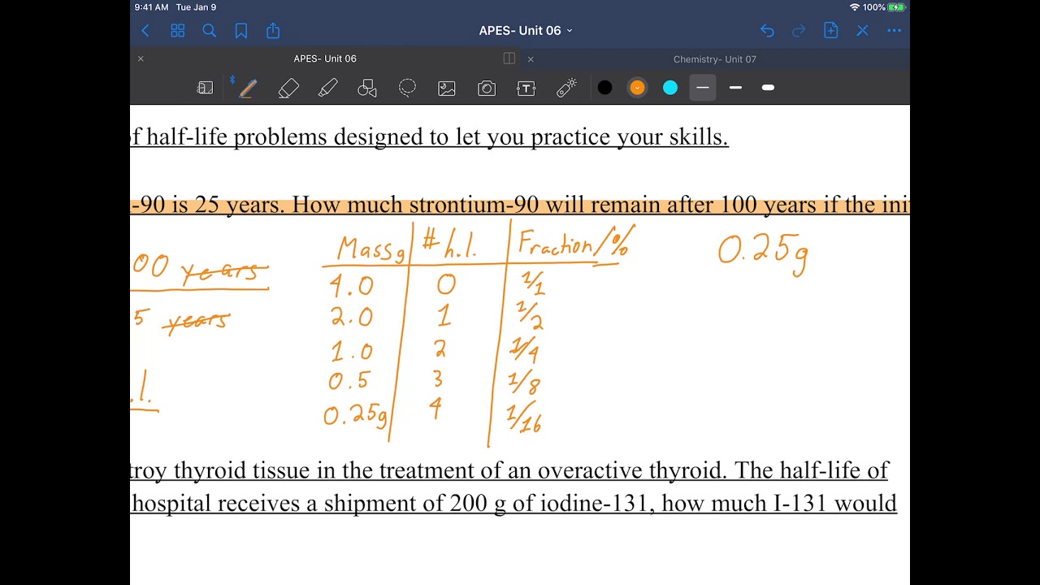Image resolution: width=1040 pixels, height=585 pixels.
Task: Tap the text 'practice your skills.'
Action: pyautogui.click(x=630, y=136)
